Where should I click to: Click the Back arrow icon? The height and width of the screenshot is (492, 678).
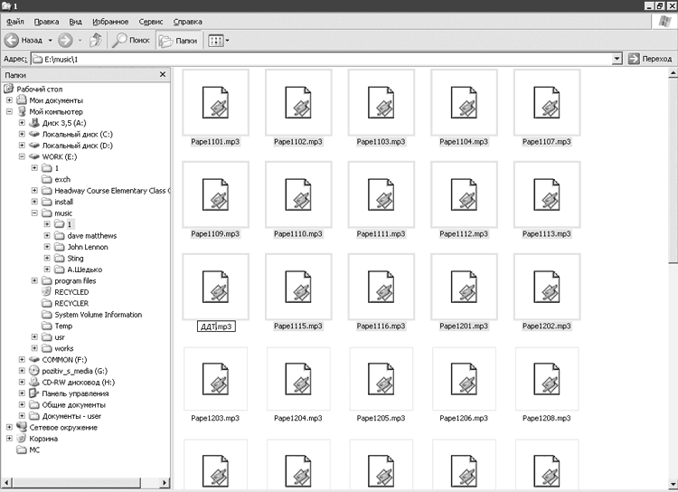tap(12, 41)
